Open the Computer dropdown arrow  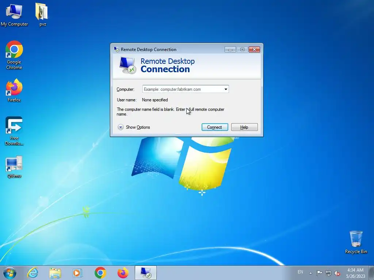tap(226, 89)
